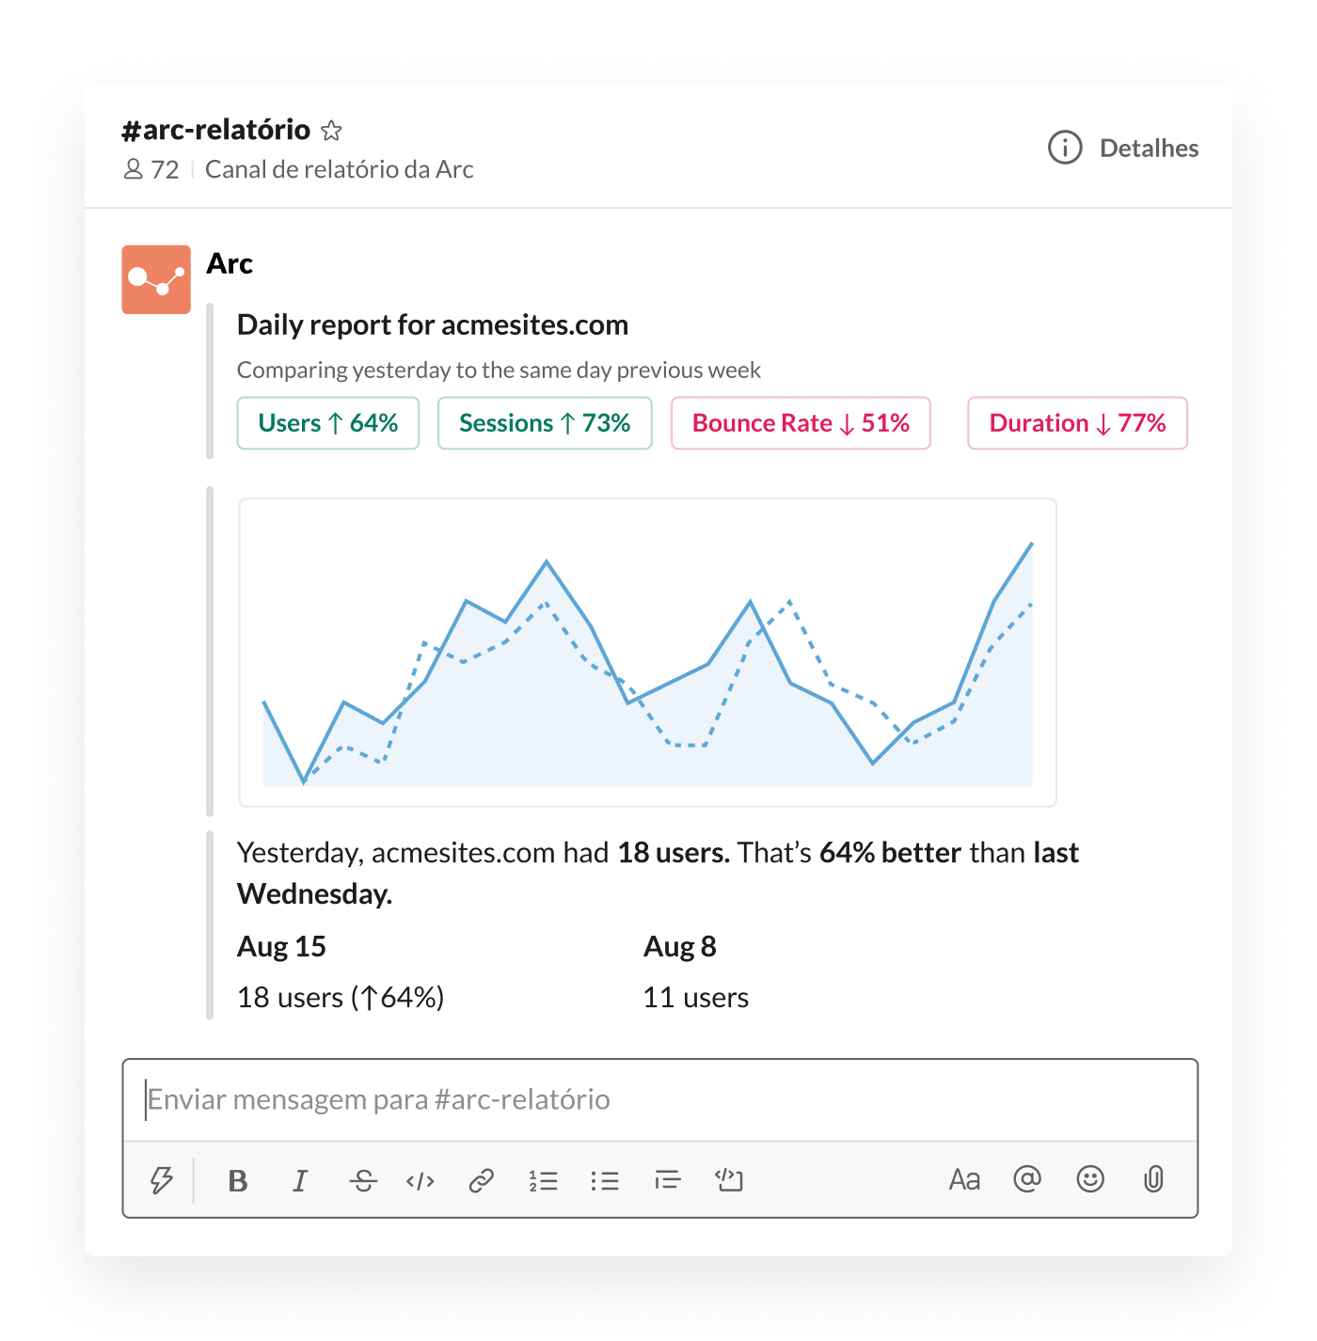Open channel details info icon
1317x1341 pixels.
point(1065,148)
